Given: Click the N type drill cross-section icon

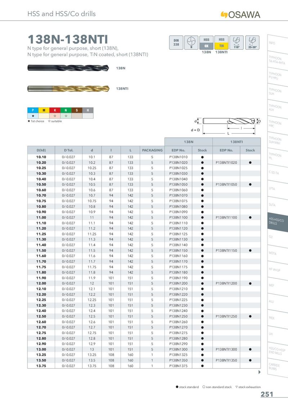Looking at the screenshot, I should pos(191,43).
